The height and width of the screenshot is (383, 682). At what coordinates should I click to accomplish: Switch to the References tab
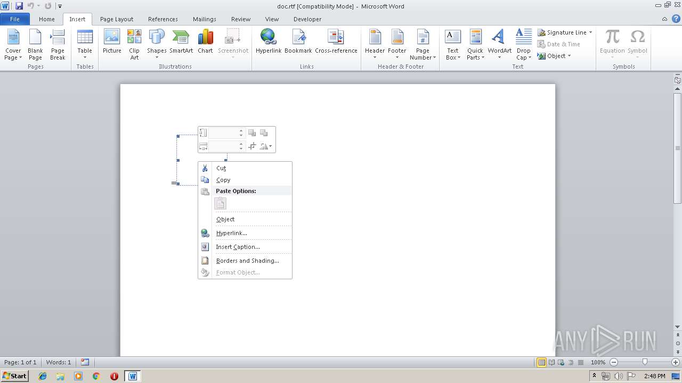pyautogui.click(x=163, y=19)
